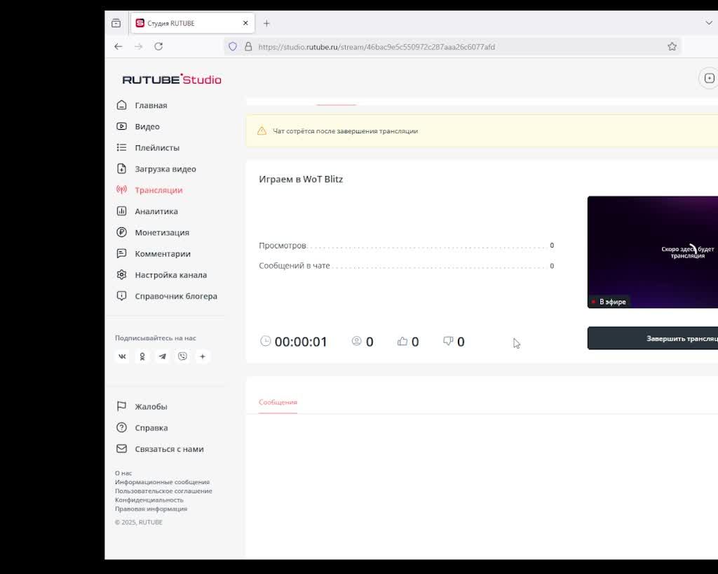Screen dimensions: 718x574
Task: Click the shield tracking protection icon
Action: tap(233, 46)
